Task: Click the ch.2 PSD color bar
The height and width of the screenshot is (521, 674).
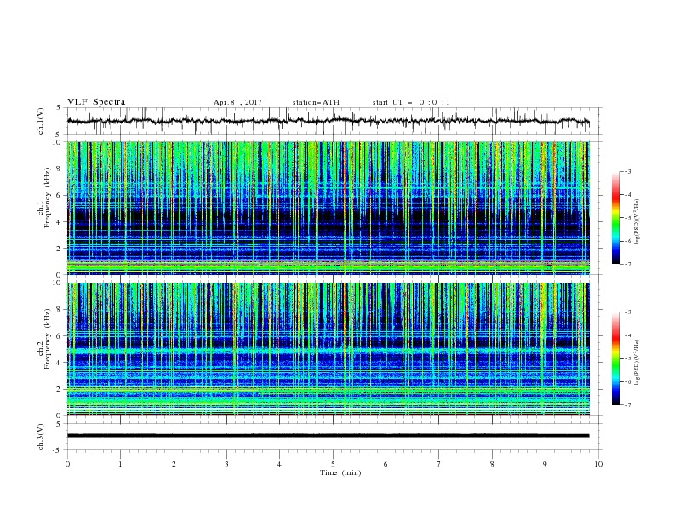Action: pyautogui.click(x=615, y=358)
